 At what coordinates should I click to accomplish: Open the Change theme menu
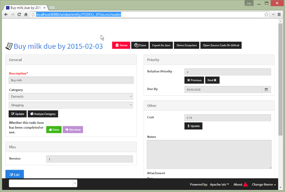pyautogui.click(x=264, y=185)
